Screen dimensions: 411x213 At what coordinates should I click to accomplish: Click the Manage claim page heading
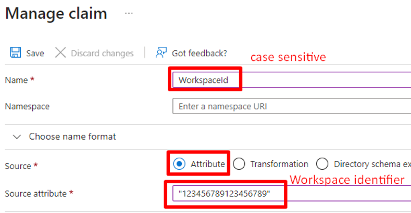pyautogui.click(x=56, y=14)
